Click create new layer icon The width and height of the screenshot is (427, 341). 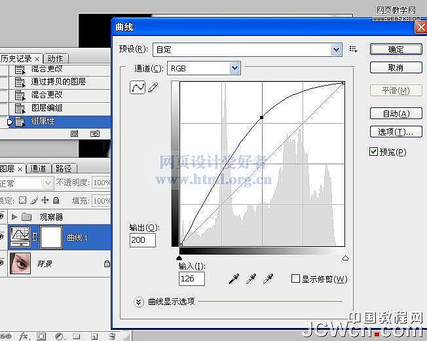(94, 336)
